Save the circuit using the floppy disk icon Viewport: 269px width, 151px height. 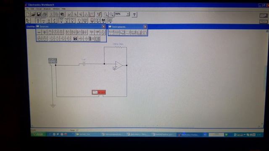coord(39,14)
